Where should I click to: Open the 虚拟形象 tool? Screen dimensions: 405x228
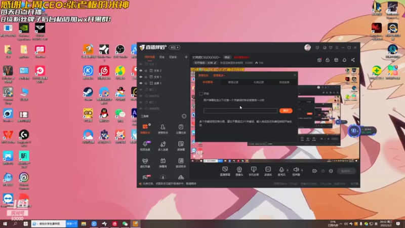pyautogui.click(x=145, y=163)
